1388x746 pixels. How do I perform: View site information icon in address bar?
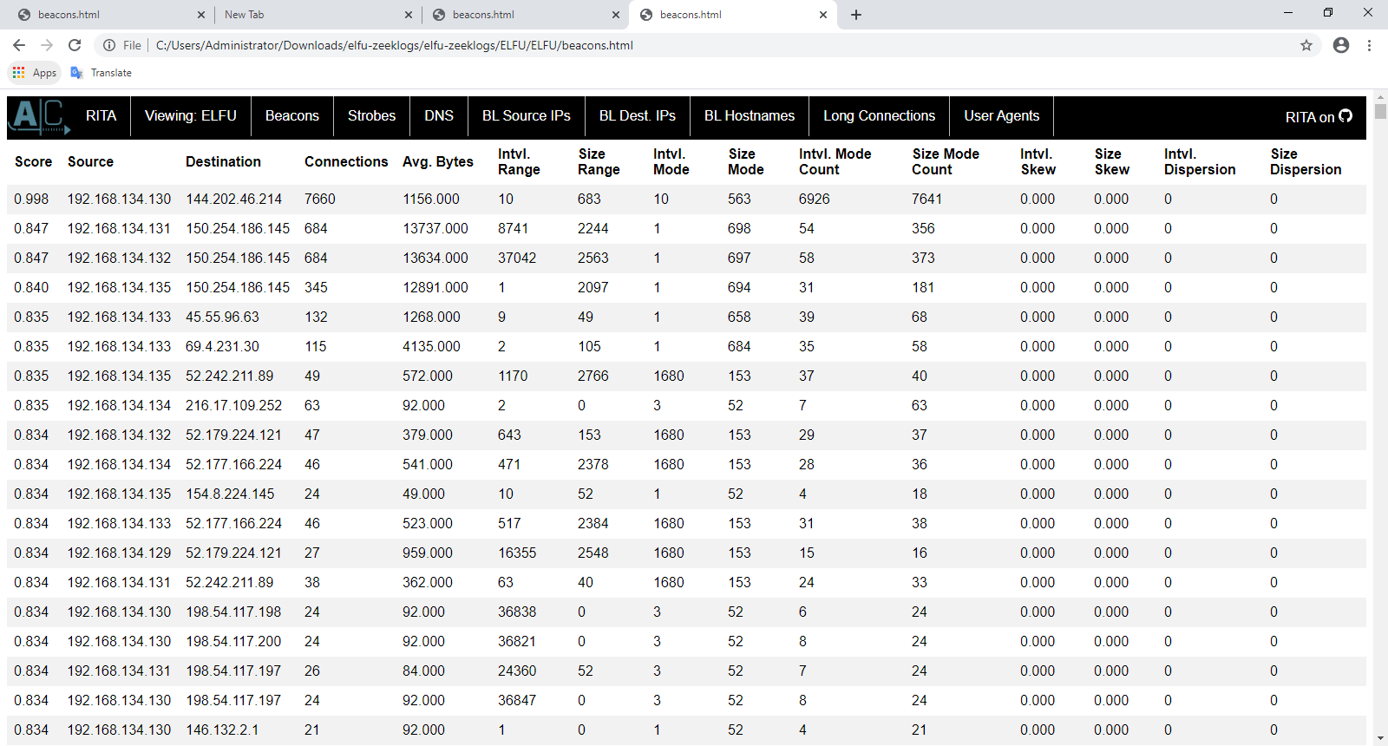pyautogui.click(x=109, y=45)
